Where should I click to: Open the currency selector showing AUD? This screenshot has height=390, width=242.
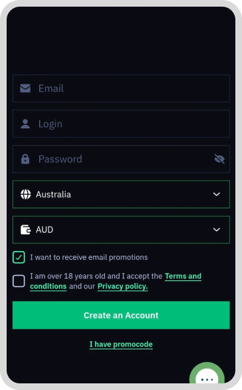coord(121,230)
